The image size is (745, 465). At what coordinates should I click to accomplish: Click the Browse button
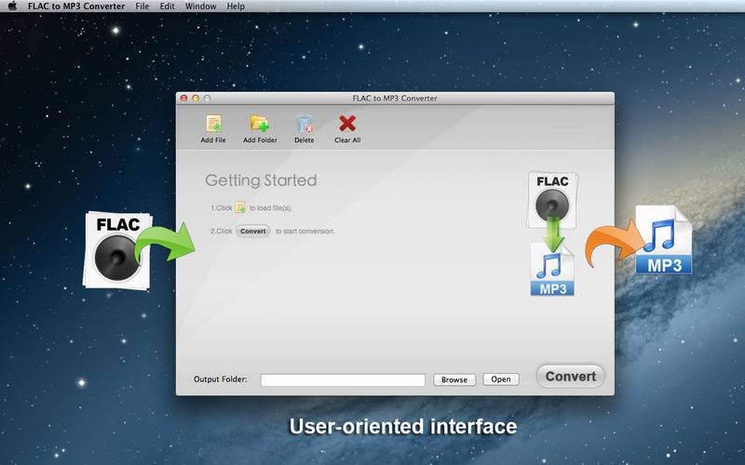click(454, 379)
